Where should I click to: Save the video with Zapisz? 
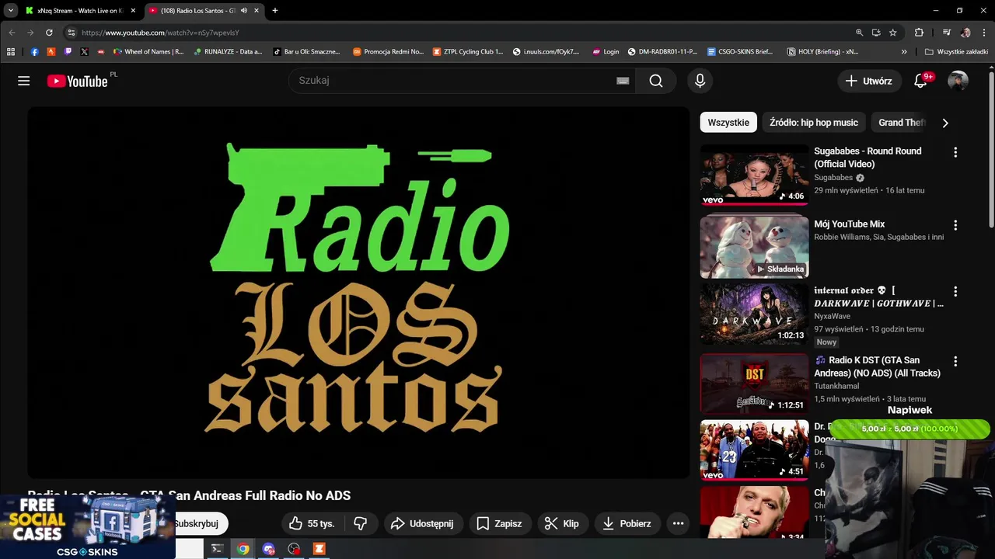click(x=500, y=523)
